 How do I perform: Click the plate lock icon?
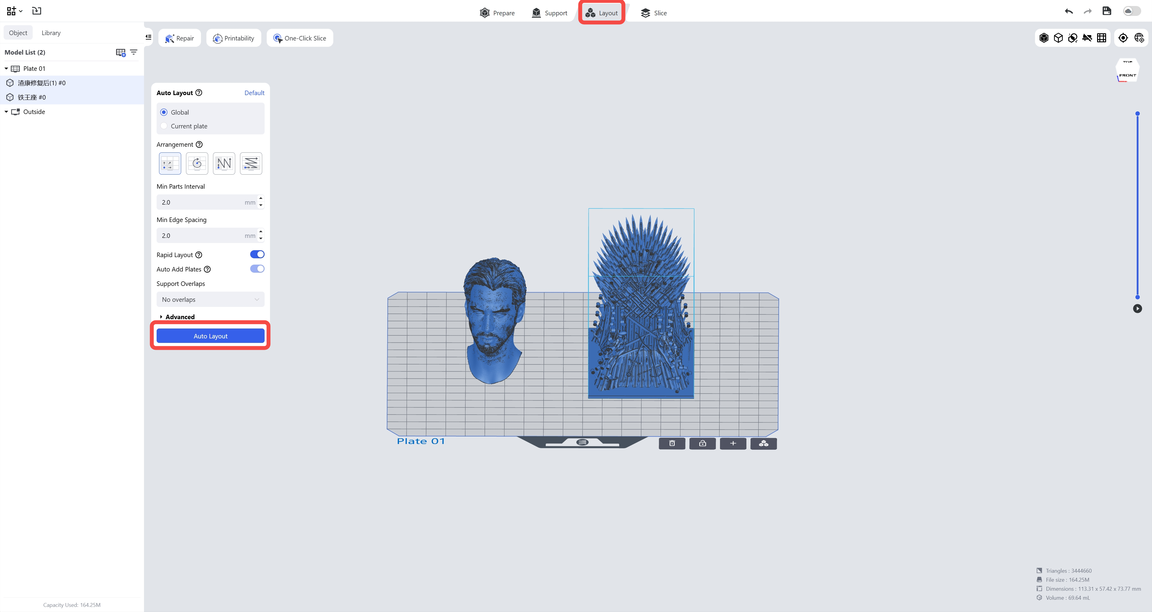[x=703, y=443]
